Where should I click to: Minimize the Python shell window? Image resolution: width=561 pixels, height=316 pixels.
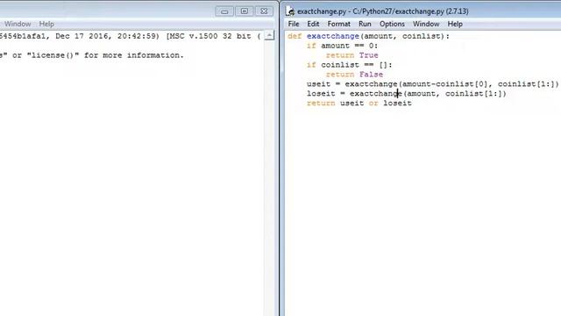pos(224,11)
